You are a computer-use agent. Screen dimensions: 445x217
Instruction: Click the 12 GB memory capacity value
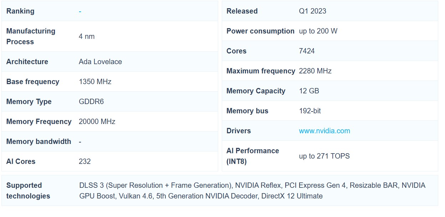[x=309, y=91]
